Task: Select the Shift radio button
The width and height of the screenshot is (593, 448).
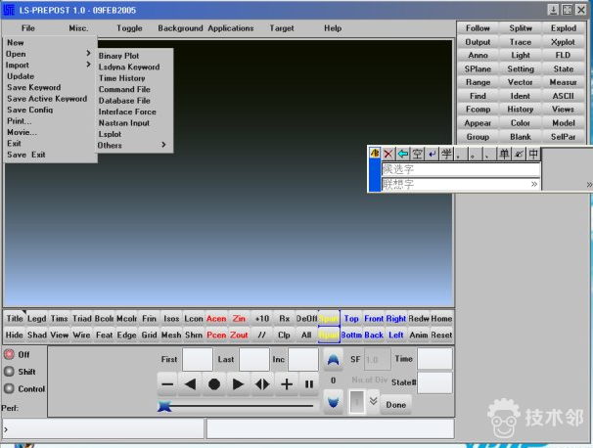Action: (10, 371)
